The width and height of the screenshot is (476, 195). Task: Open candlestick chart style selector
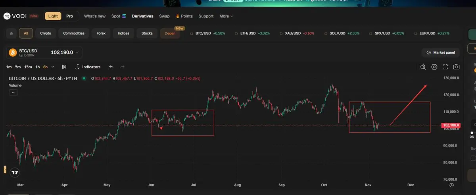pos(64,67)
